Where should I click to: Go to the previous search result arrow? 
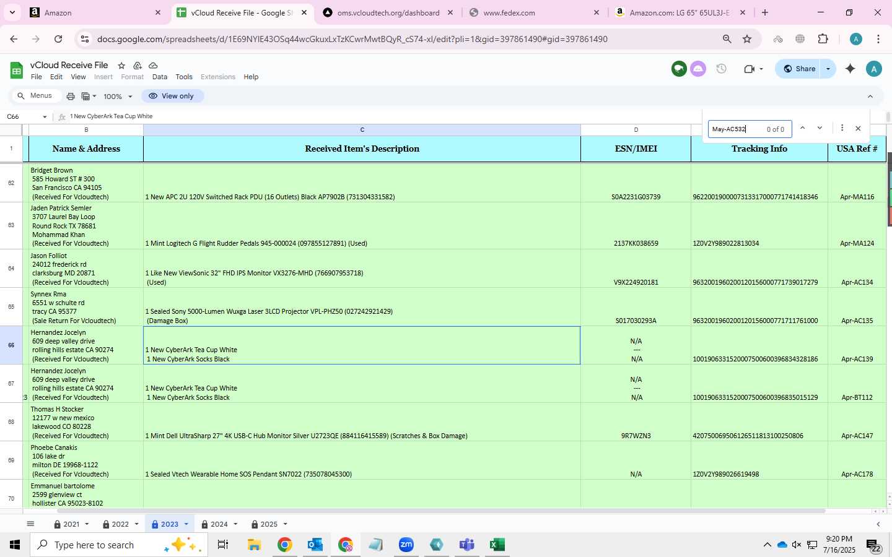point(802,128)
